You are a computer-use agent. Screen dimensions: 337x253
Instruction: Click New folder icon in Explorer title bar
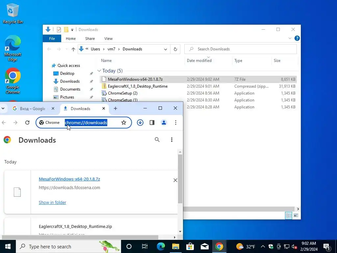(66, 30)
